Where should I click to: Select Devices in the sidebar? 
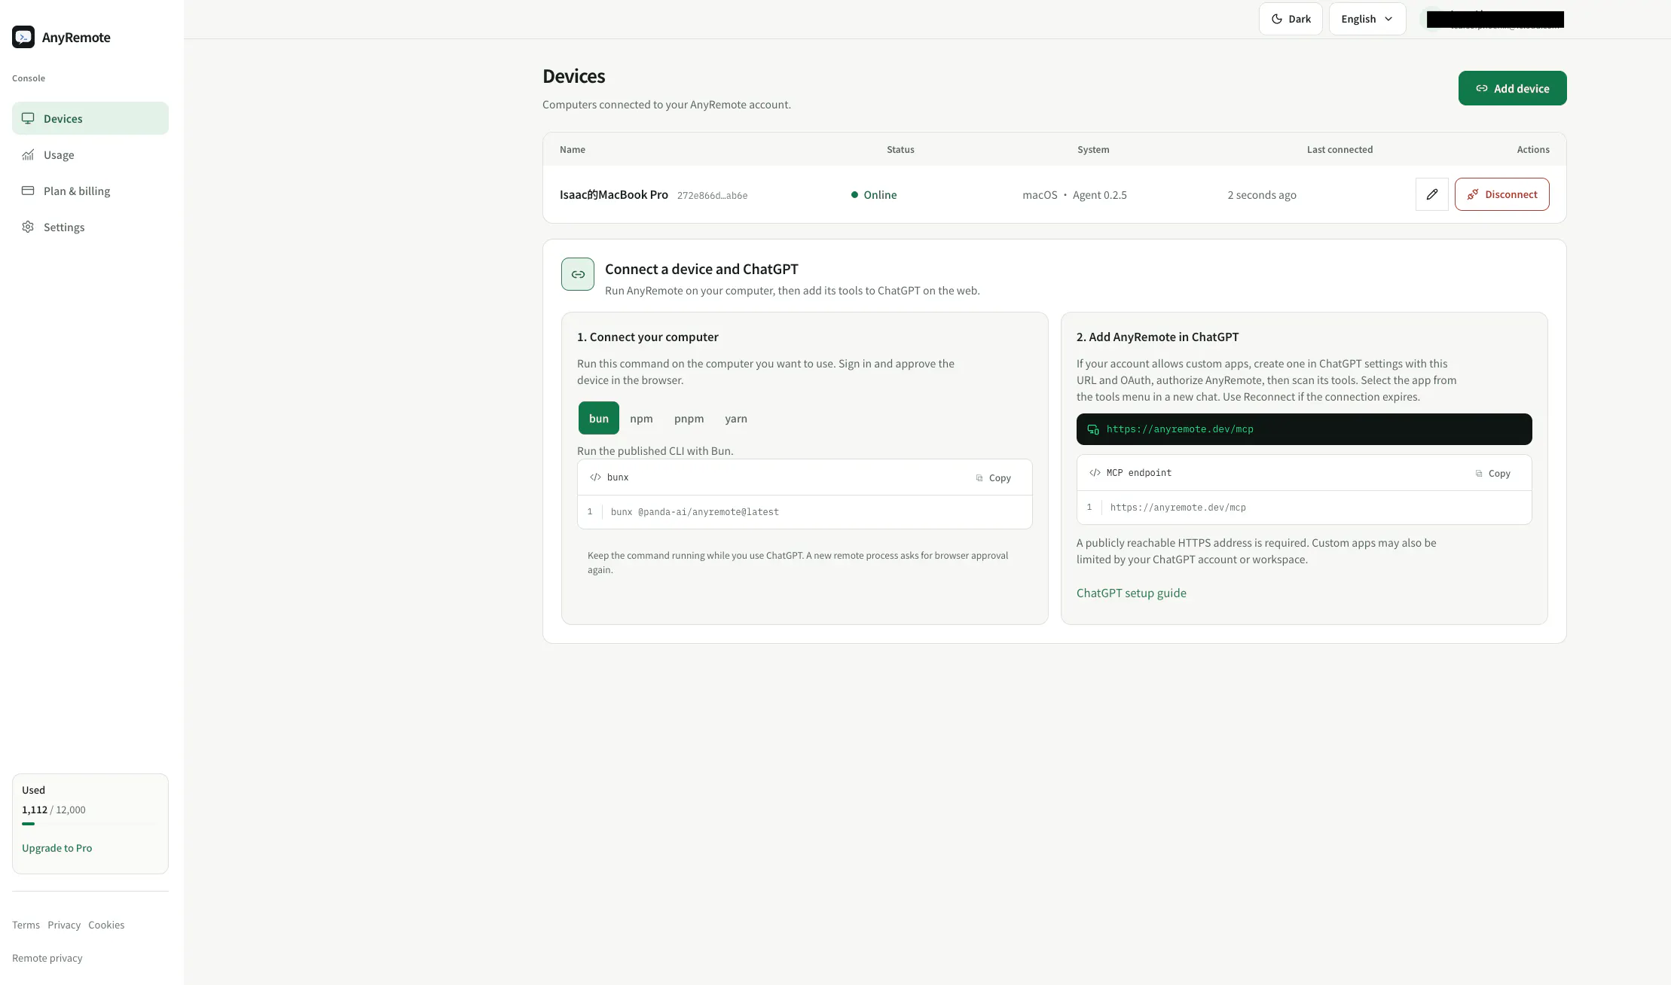(x=90, y=118)
